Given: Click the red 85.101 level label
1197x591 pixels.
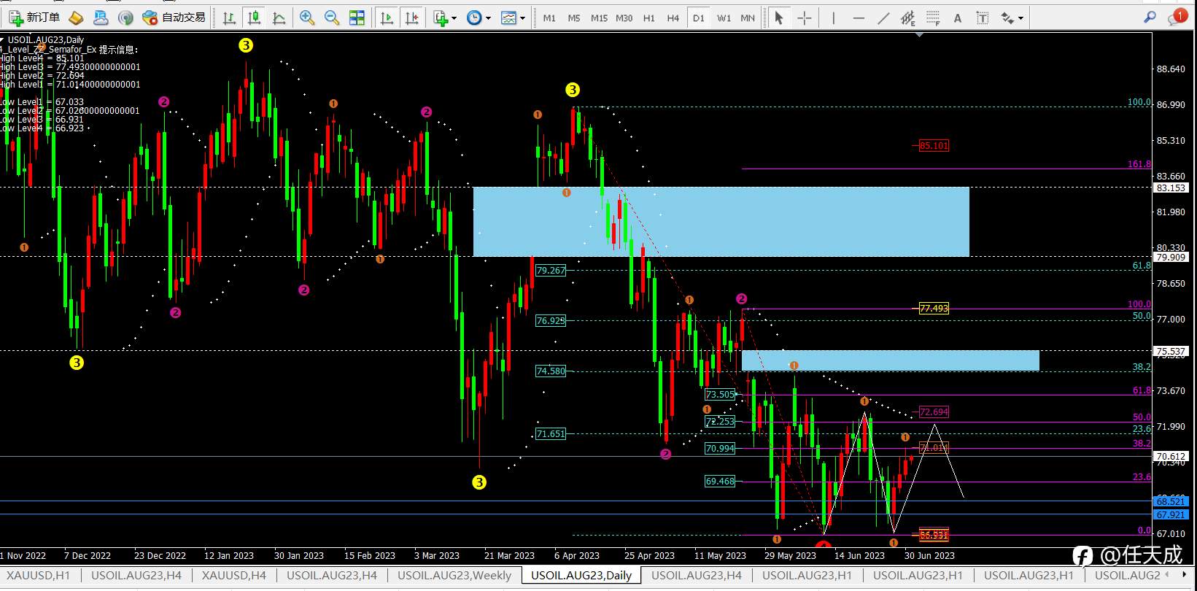Looking at the screenshot, I should coord(934,146).
